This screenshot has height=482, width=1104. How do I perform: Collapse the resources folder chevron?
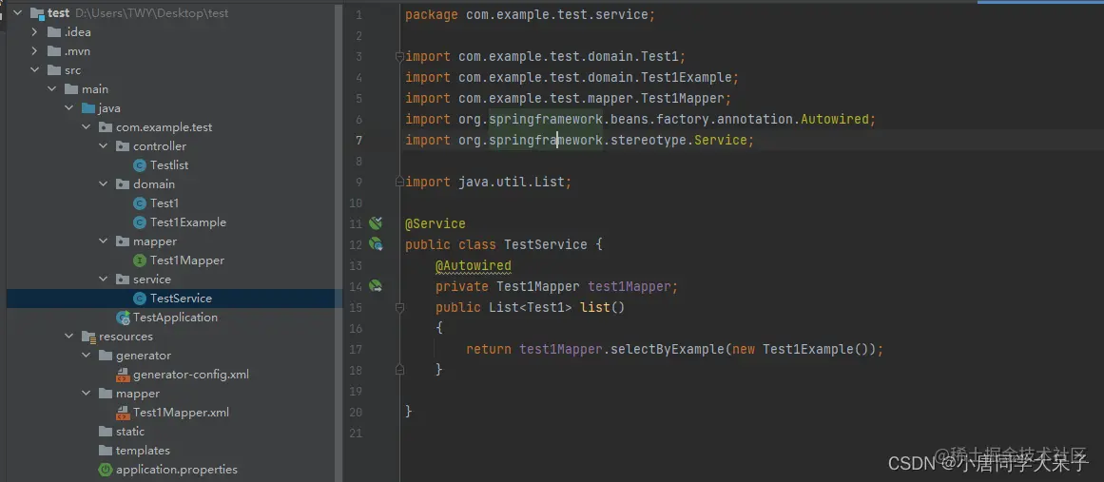pyautogui.click(x=68, y=337)
